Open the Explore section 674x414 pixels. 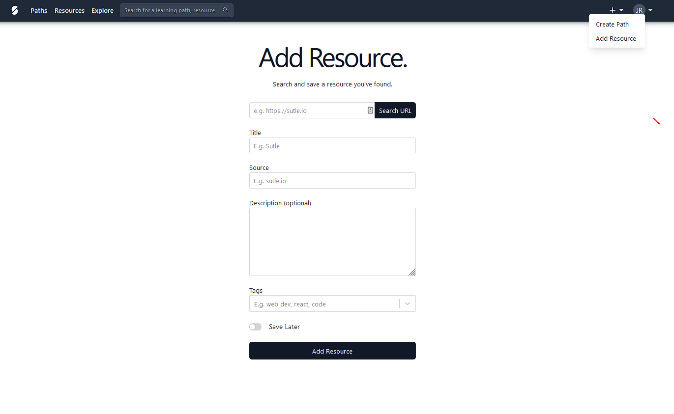pos(102,10)
